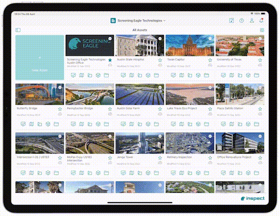Open more options on Lake Travis Eco Project card

pos(210,87)
